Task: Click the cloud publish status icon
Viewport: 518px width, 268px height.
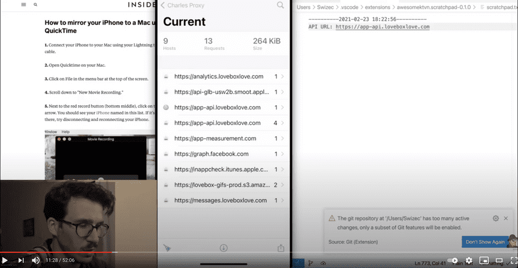Action: (x=323, y=263)
